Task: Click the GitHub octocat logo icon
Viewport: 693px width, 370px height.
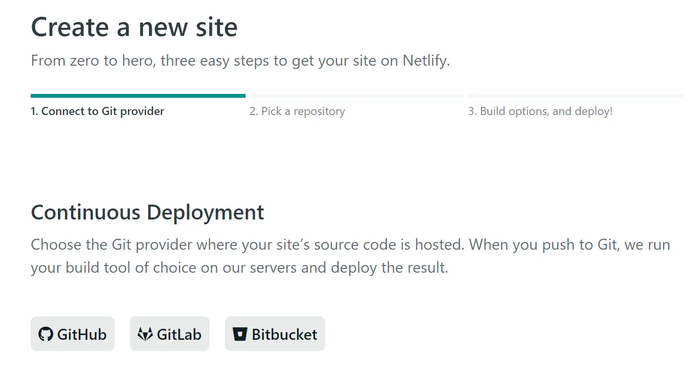Action: coord(46,334)
